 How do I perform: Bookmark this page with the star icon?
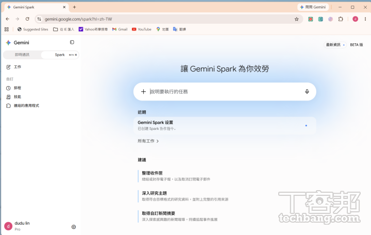tap(296, 19)
